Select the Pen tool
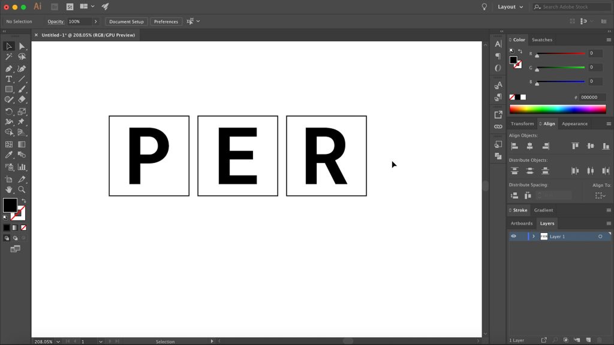Image resolution: width=614 pixels, height=345 pixels. point(8,69)
